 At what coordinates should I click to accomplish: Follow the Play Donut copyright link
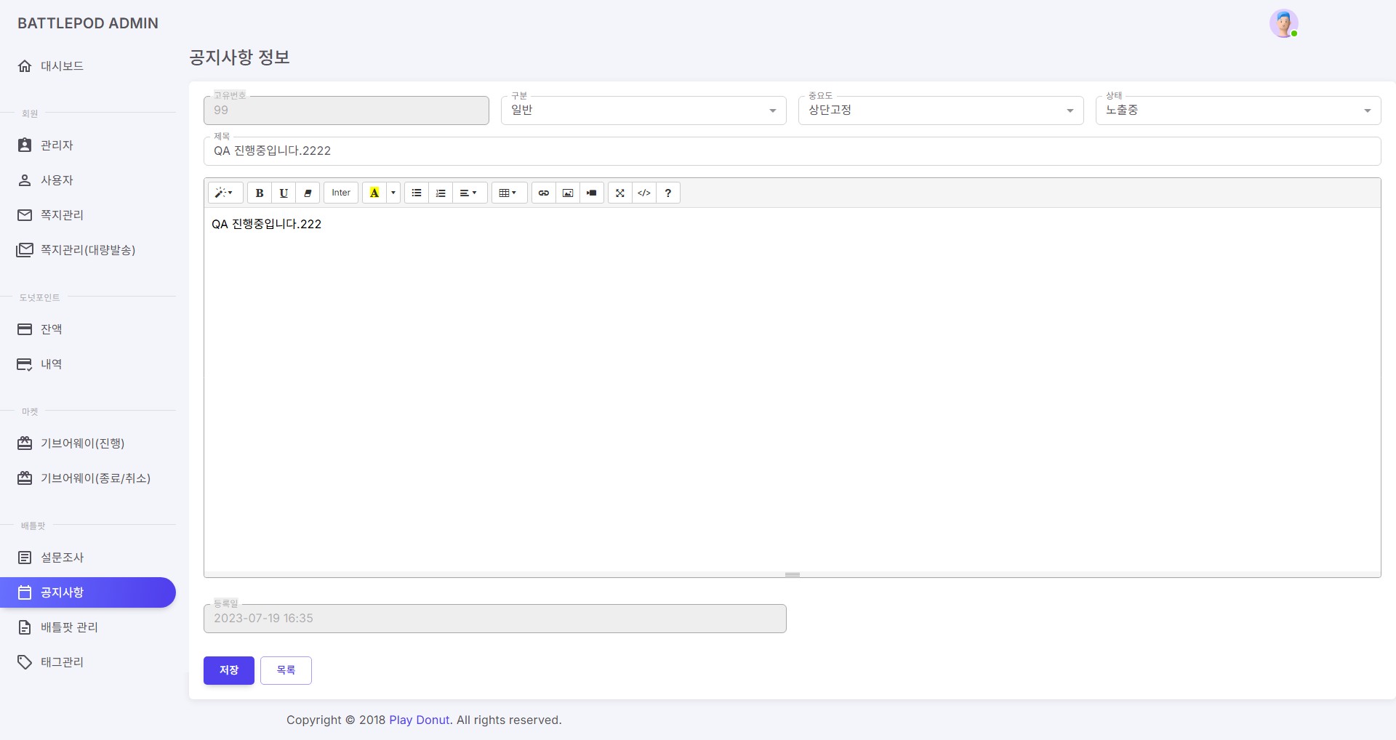coord(419,720)
